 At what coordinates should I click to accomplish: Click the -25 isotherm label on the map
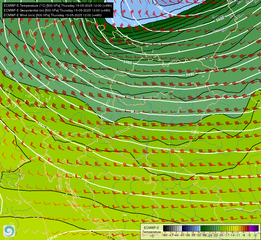pyautogui.click(x=115, y=53)
